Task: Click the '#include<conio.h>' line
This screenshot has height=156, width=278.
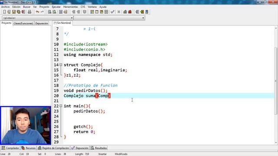Action: pyautogui.click(x=84, y=49)
